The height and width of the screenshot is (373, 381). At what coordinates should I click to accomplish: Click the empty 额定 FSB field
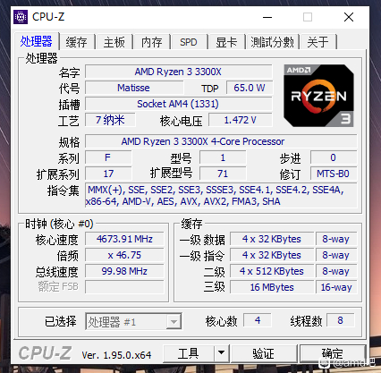tap(124, 287)
